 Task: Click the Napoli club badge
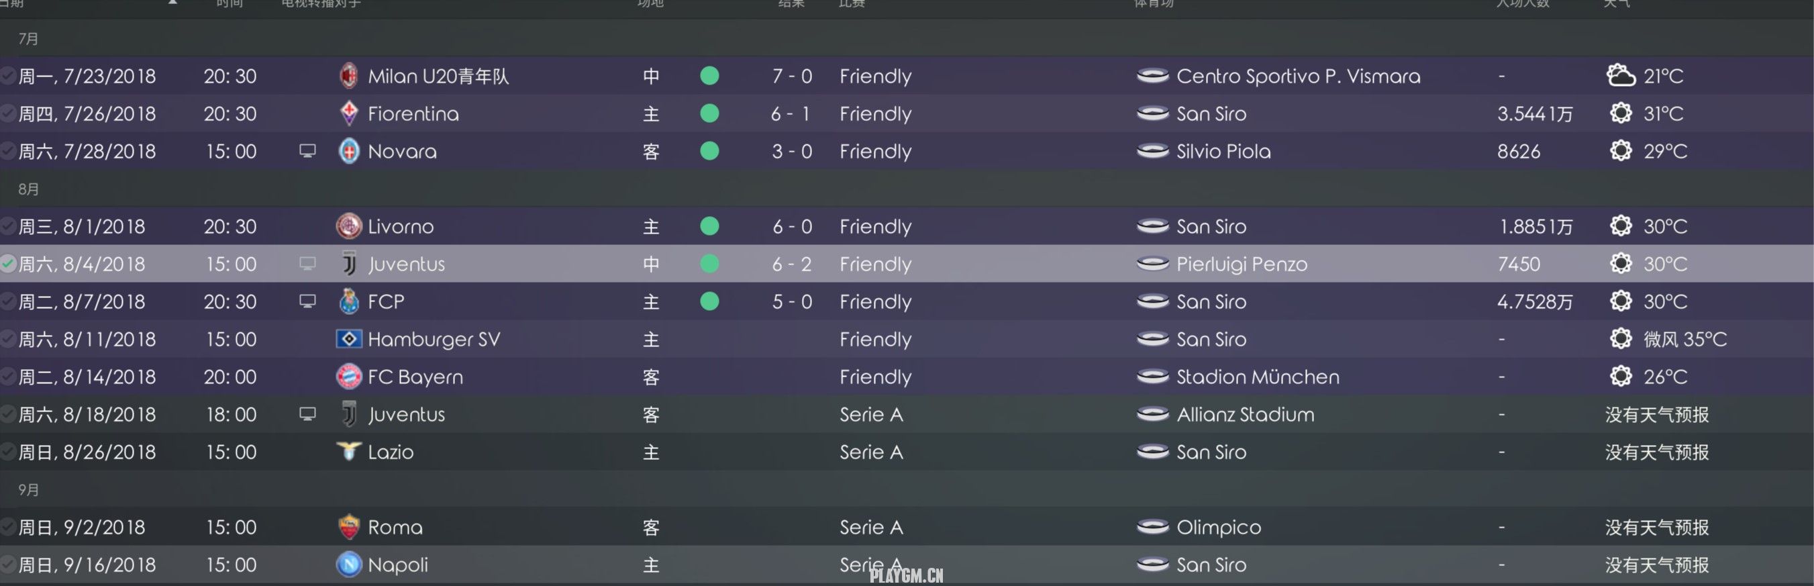coord(348,564)
